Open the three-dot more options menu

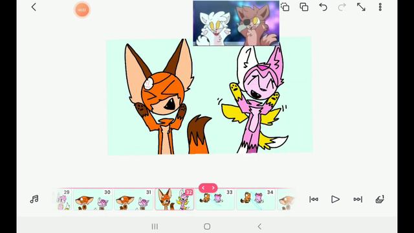(380, 7)
